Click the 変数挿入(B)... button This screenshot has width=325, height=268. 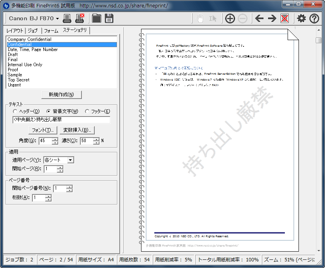click(x=77, y=130)
